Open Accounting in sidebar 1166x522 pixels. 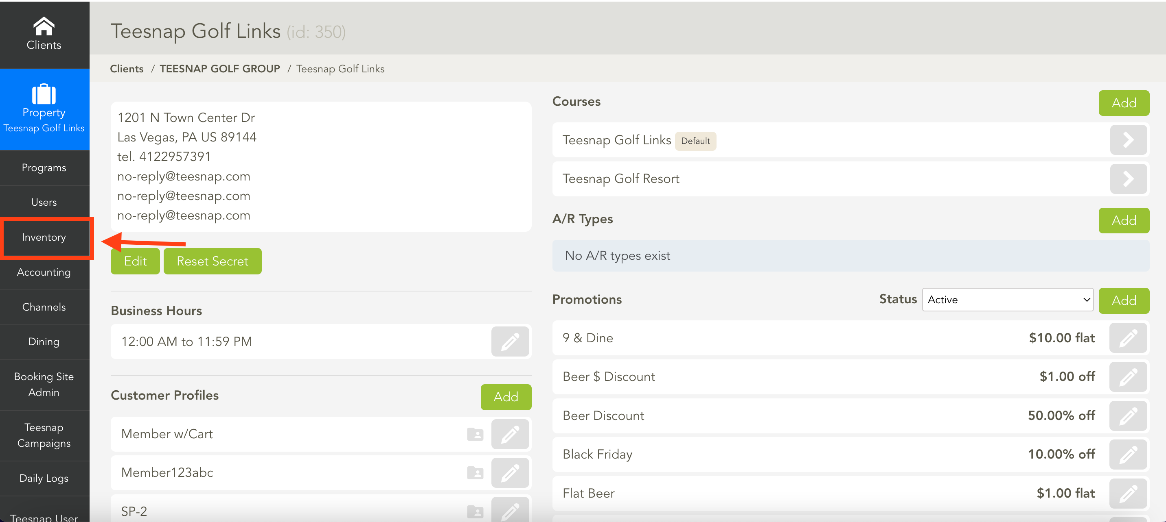(x=44, y=272)
